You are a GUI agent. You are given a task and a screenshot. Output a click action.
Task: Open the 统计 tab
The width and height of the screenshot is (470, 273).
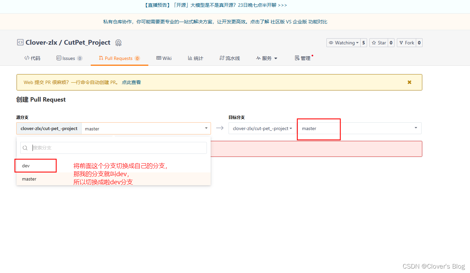pyautogui.click(x=195, y=58)
